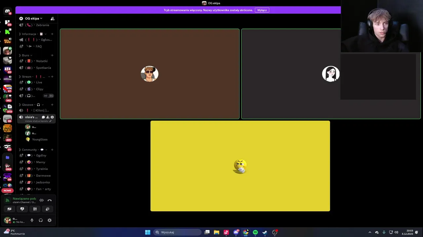
Task: Open the Windows Start menu
Action: click(x=148, y=232)
